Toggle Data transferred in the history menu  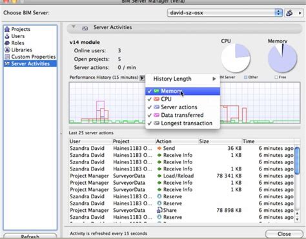[183, 115]
